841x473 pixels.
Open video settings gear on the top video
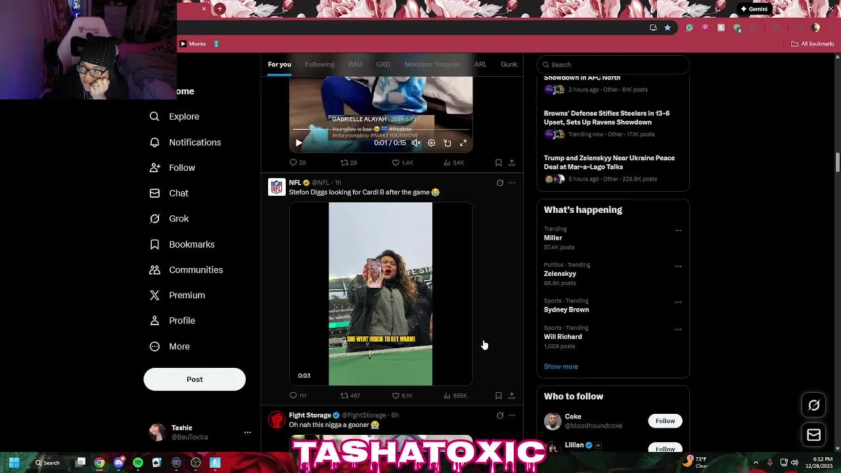click(x=431, y=143)
